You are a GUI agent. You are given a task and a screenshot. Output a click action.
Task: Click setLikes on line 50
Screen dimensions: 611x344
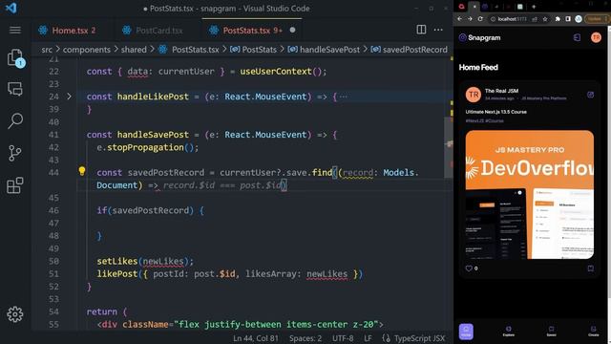(x=117, y=261)
